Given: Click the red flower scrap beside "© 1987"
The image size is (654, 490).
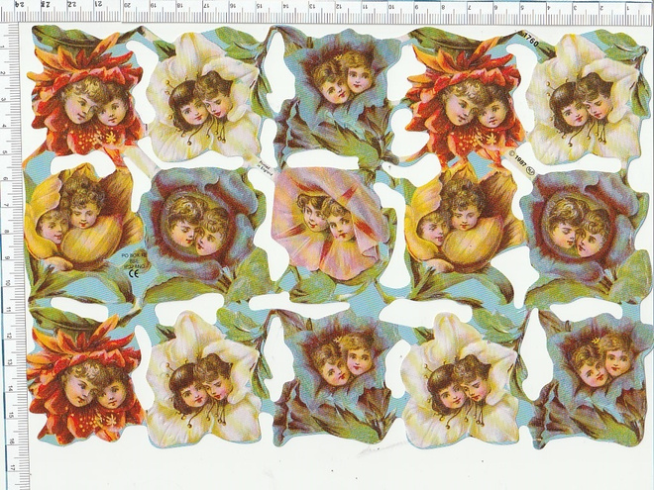Looking at the screenshot, I should pos(462,98).
